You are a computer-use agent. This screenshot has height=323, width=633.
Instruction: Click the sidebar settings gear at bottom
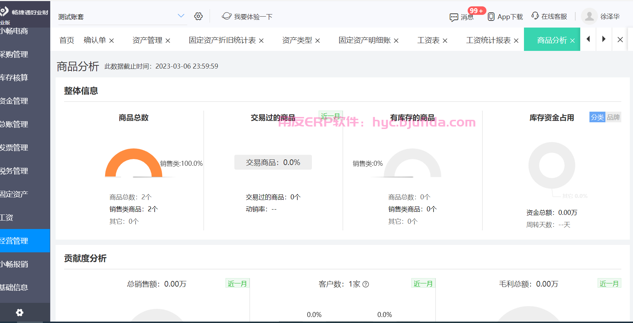click(x=20, y=312)
